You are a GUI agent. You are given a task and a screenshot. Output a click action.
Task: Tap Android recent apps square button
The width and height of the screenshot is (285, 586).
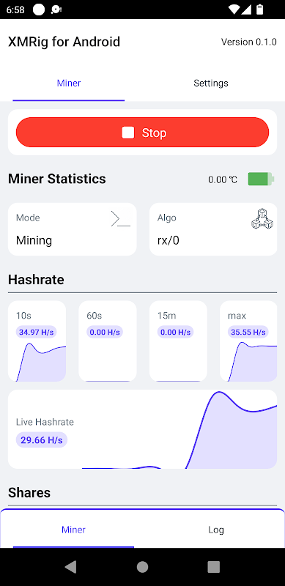click(213, 567)
